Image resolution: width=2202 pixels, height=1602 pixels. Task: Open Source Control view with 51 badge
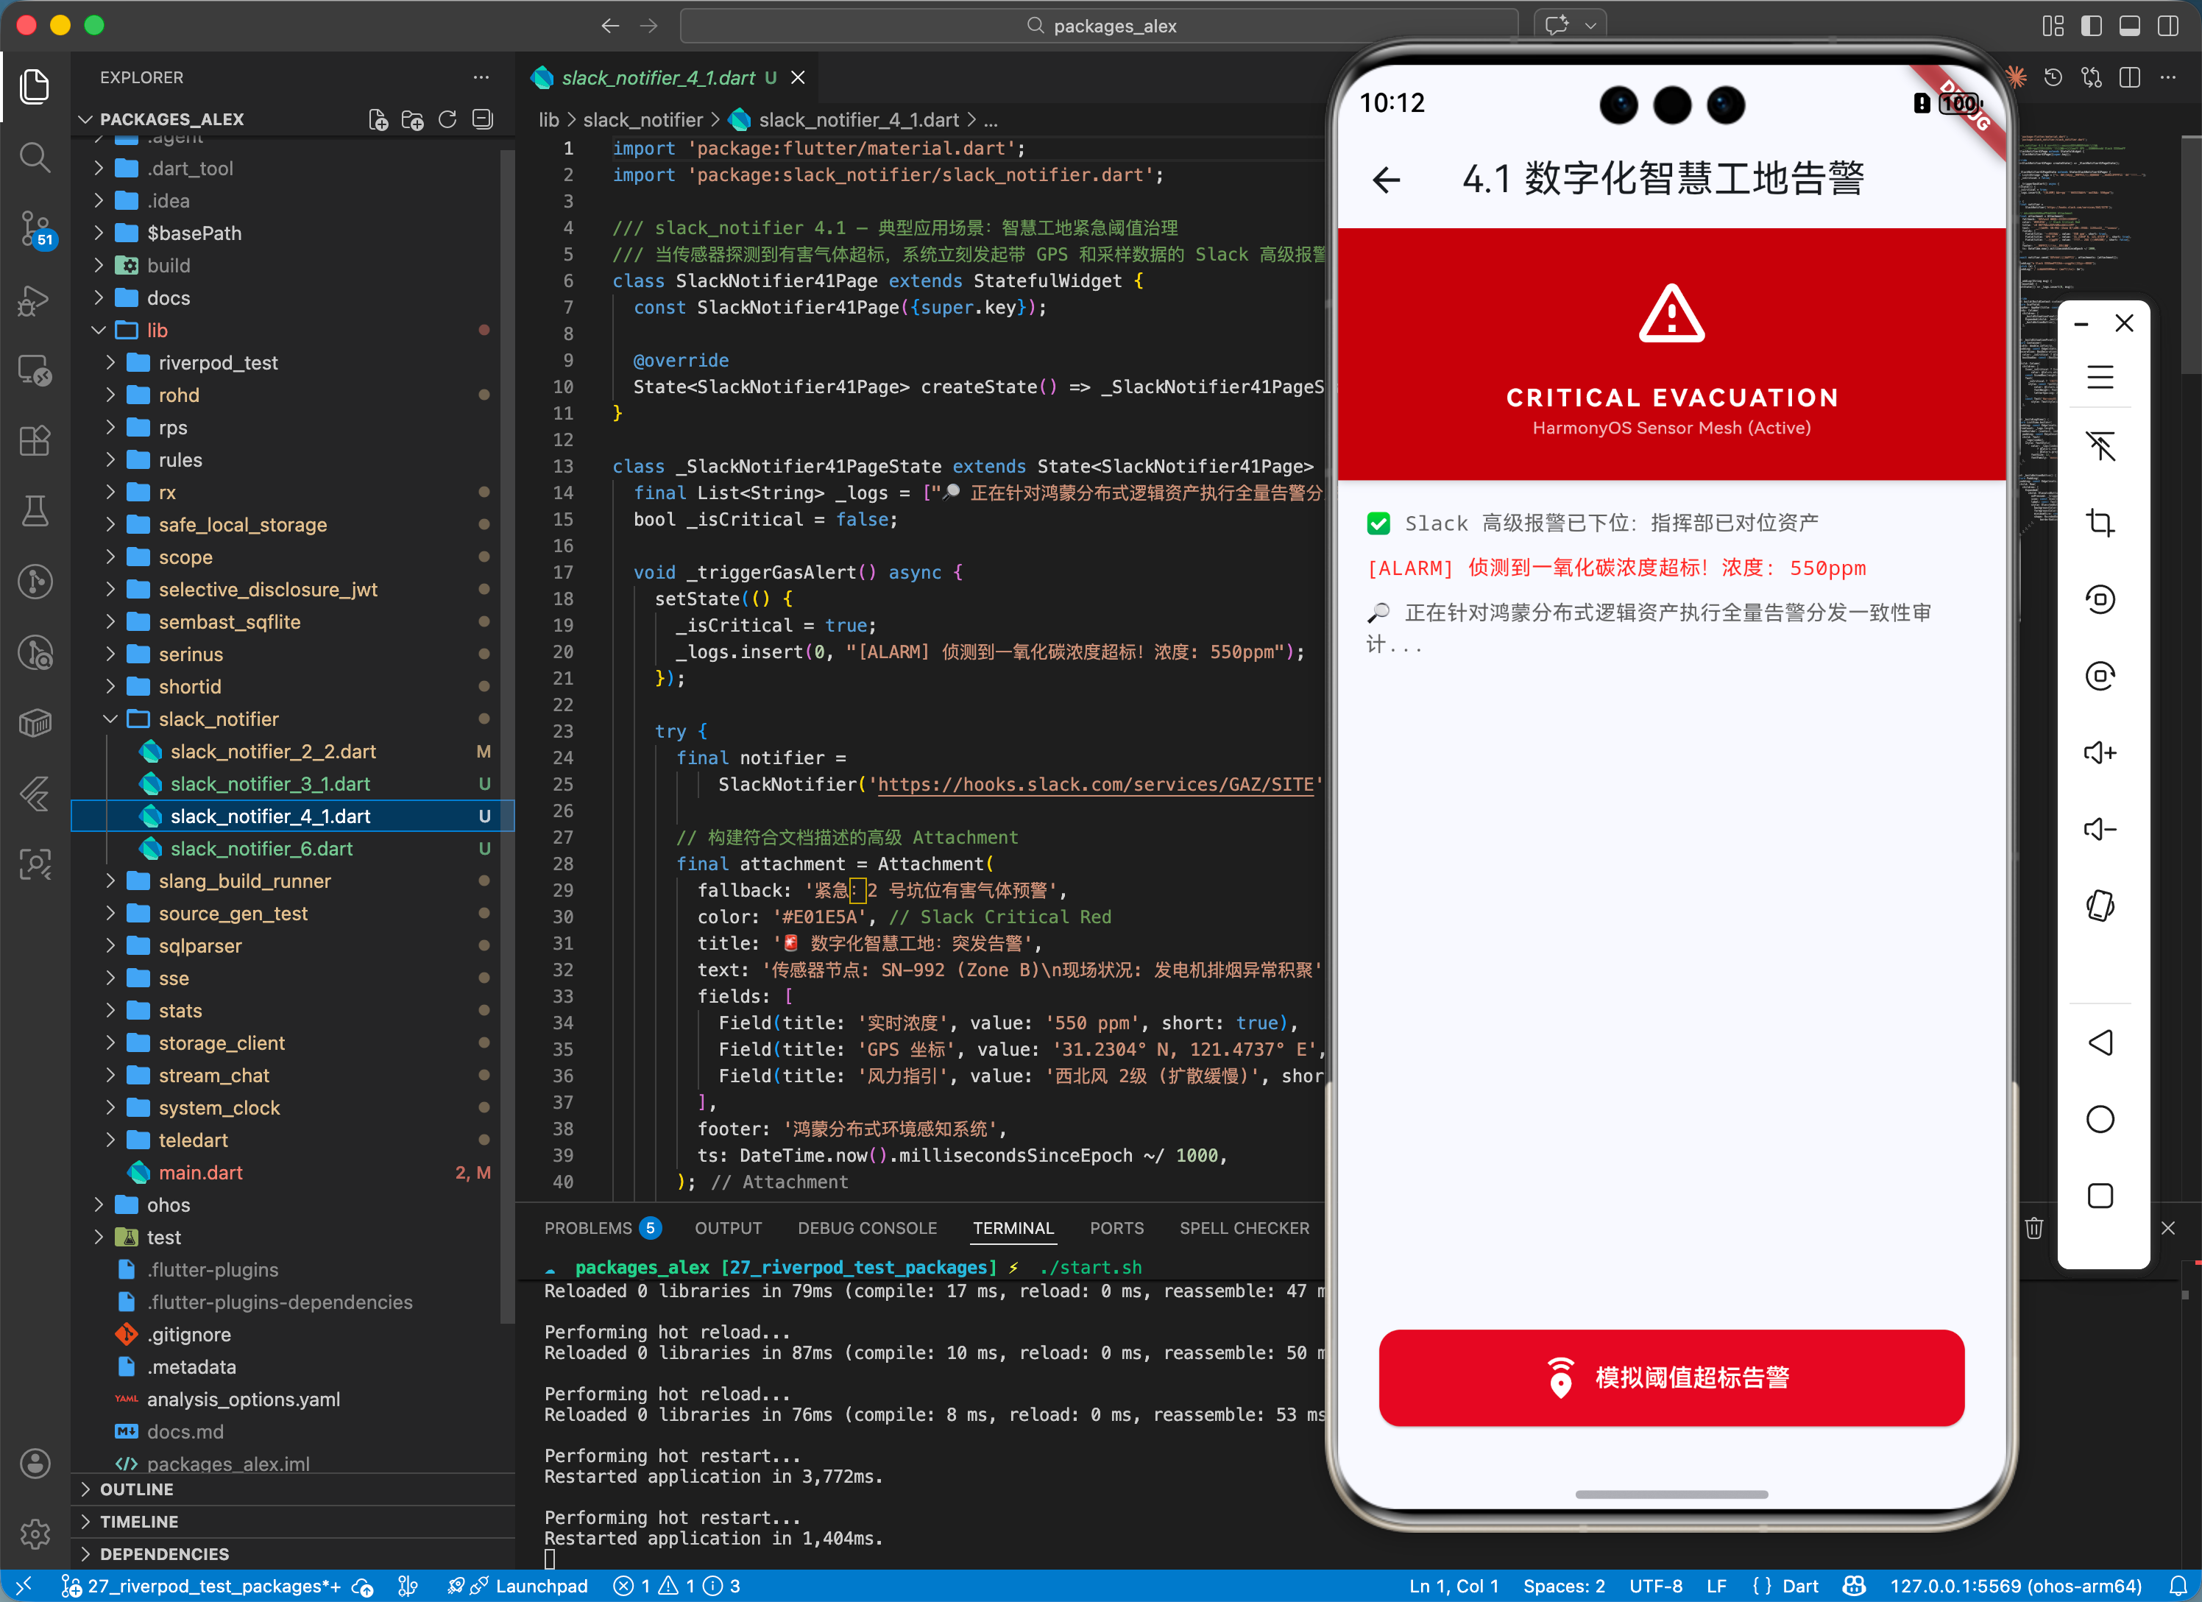35,228
